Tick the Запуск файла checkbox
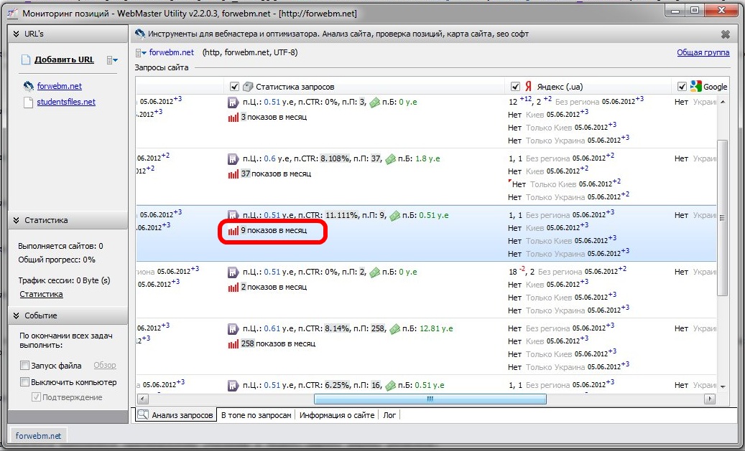This screenshot has width=745, height=451. click(25, 366)
